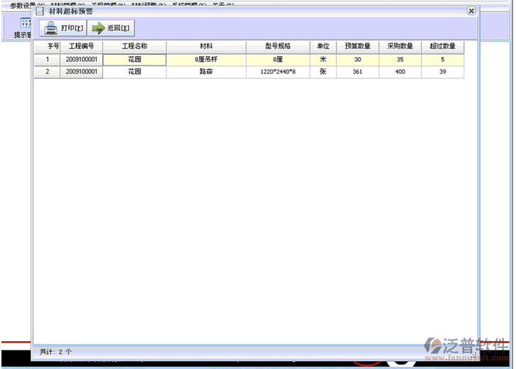Click the 型号规格 column header

tap(278, 47)
